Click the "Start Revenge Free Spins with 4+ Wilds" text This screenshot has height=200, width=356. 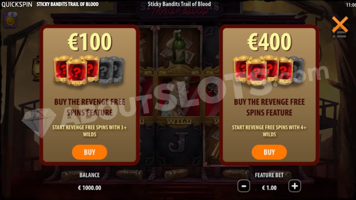(269, 131)
